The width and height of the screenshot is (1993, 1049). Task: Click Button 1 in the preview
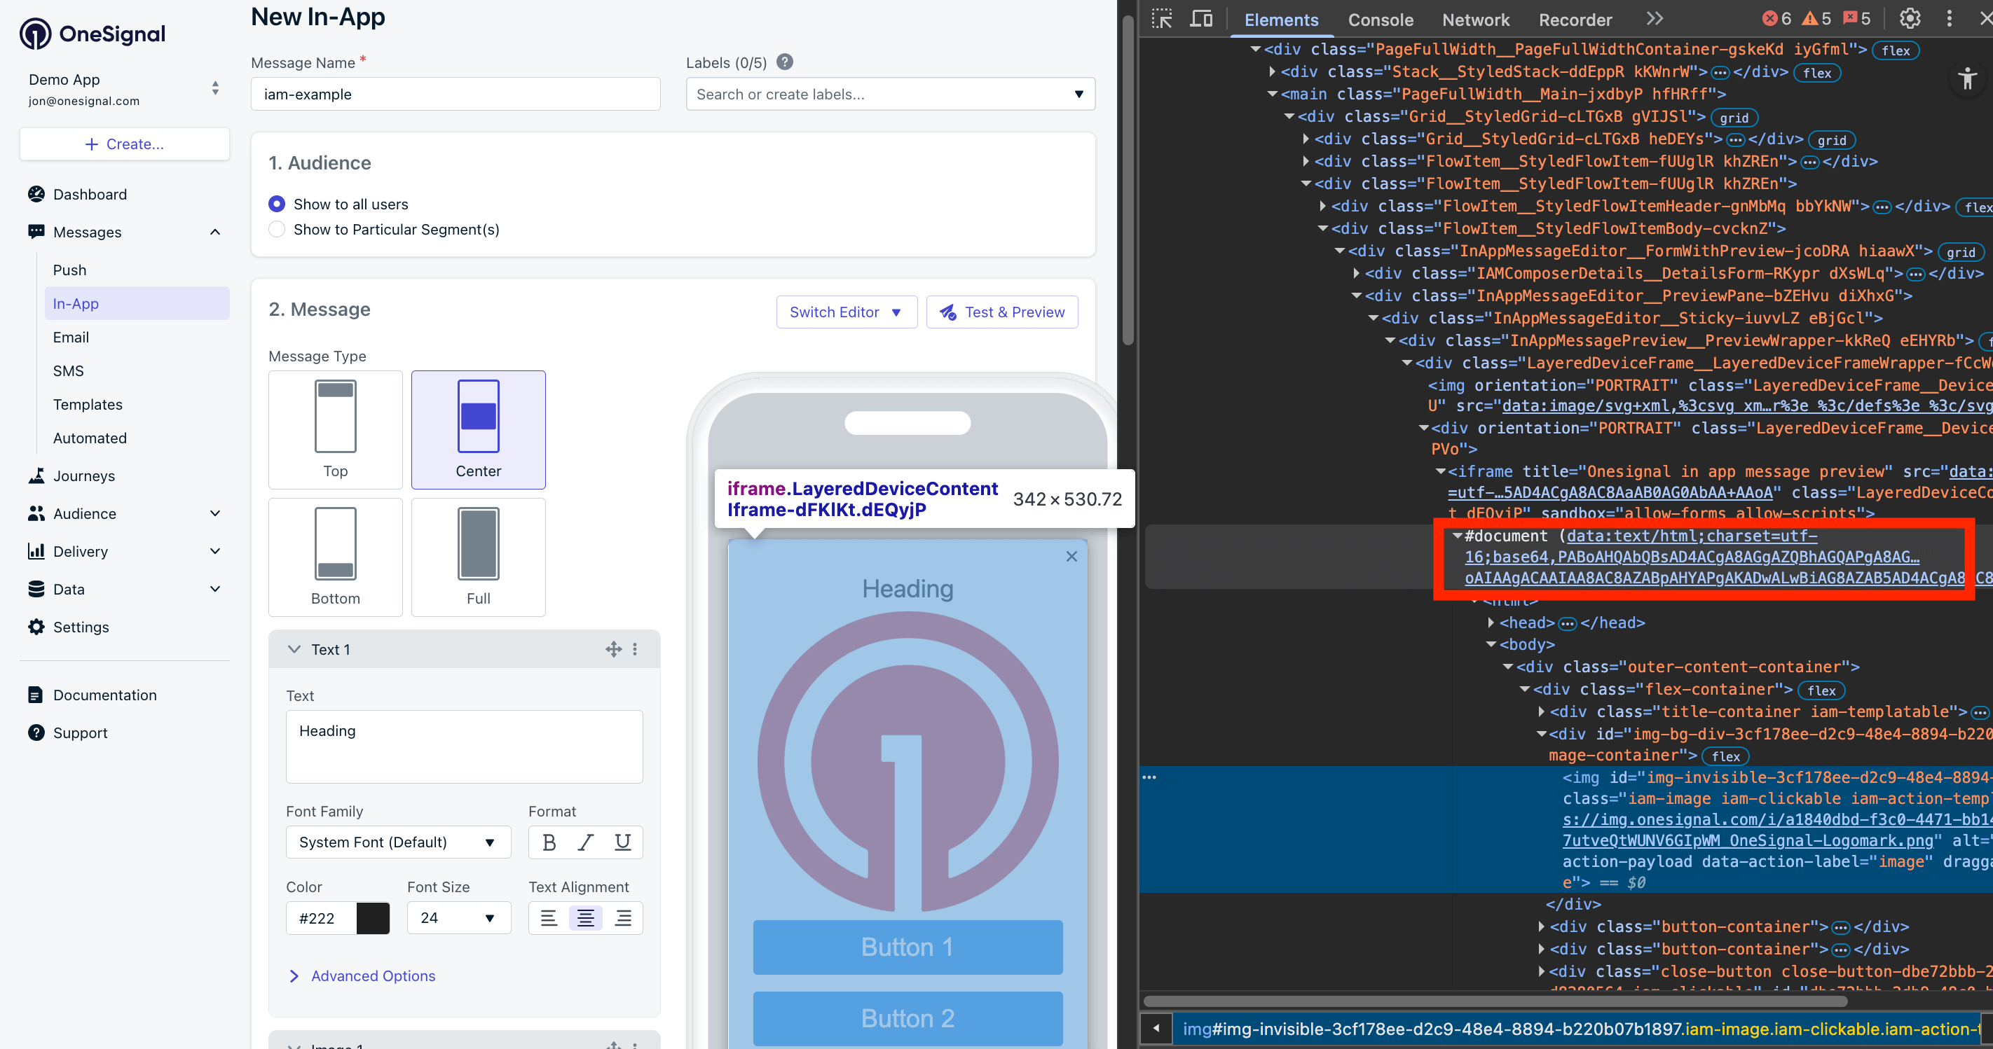(908, 947)
